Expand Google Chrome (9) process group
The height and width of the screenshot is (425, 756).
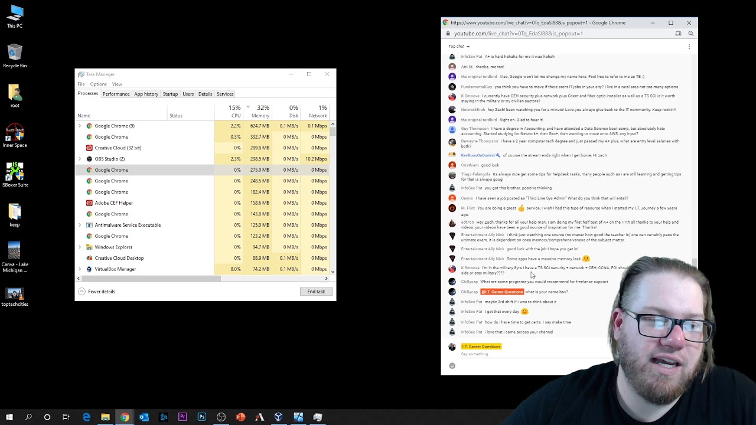pyautogui.click(x=80, y=126)
